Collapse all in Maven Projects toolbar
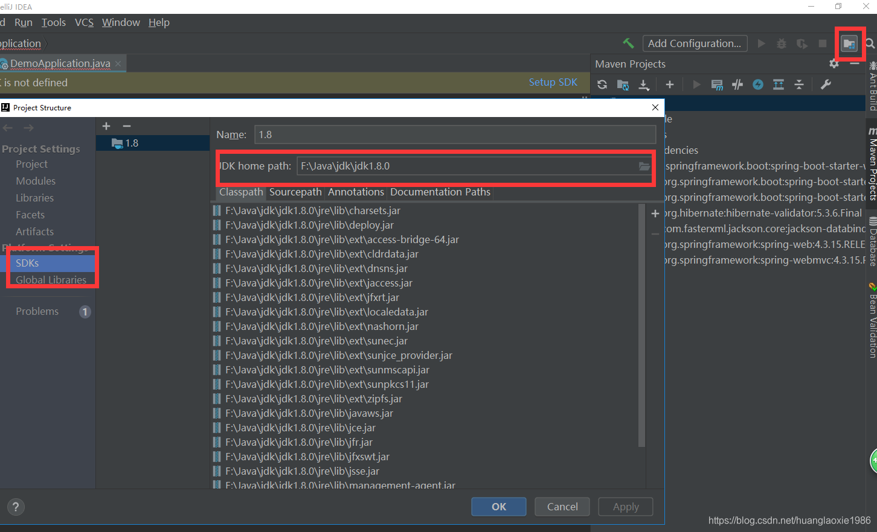 point(799,84)
